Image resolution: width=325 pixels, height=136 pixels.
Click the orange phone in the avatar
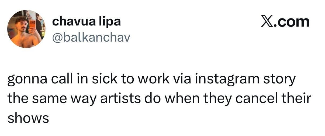tap(32, 24)
